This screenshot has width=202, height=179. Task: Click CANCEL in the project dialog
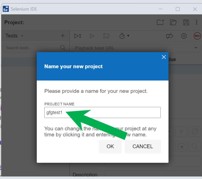point(143,146)
